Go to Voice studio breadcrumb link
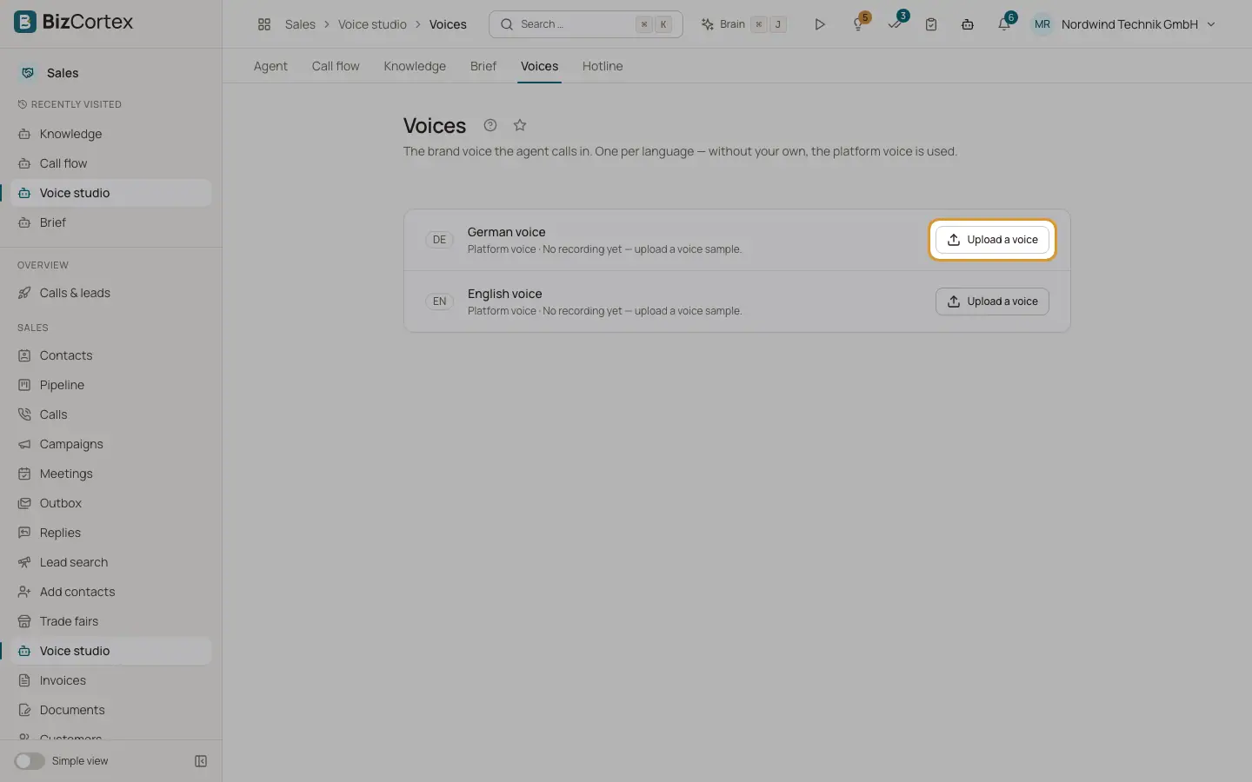Screen dimensions: 1252x782 coord(372,24)
